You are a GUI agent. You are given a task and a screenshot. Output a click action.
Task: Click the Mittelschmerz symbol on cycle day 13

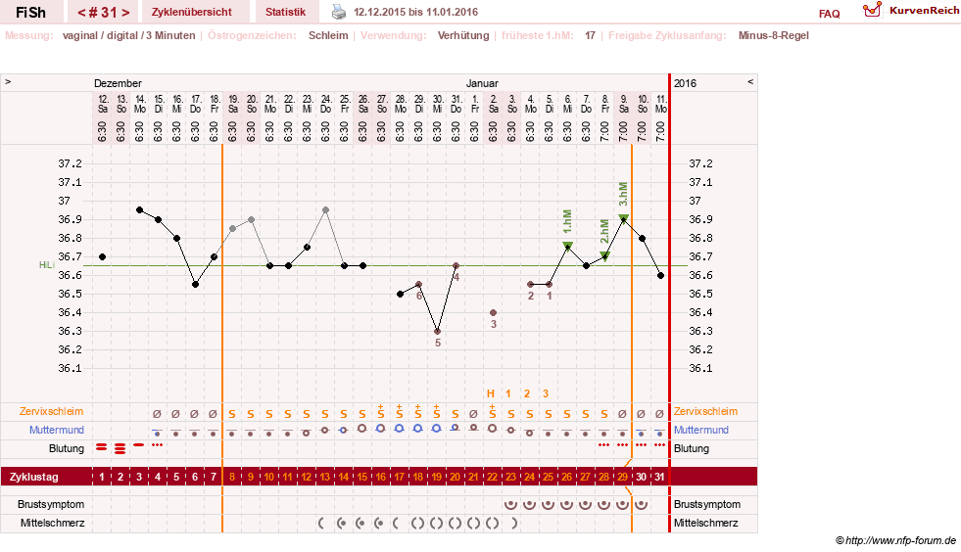pyautogui.click(x=321, y=524)
